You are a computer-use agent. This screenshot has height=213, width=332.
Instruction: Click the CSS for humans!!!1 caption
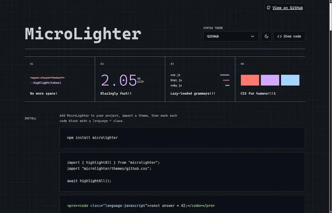(258, 93)
